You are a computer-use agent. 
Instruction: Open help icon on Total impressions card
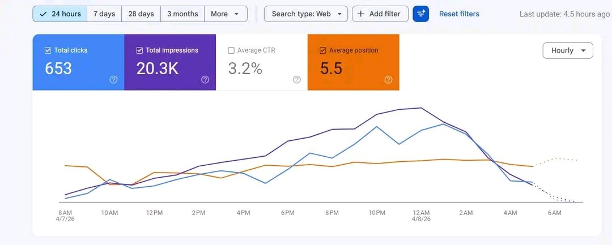point(205,80)
